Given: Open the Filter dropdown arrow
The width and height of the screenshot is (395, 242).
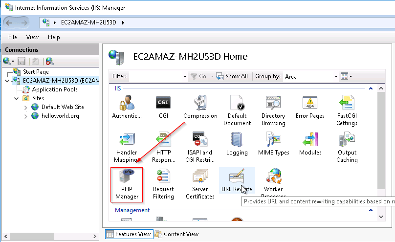Looking at the screenshot, I should coord(185,76).
